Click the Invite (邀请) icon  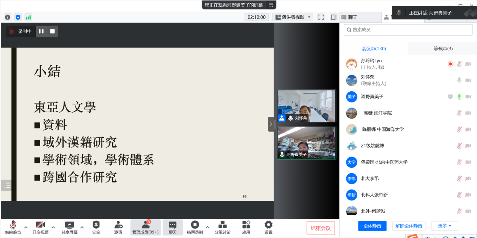tap(118, 227)
